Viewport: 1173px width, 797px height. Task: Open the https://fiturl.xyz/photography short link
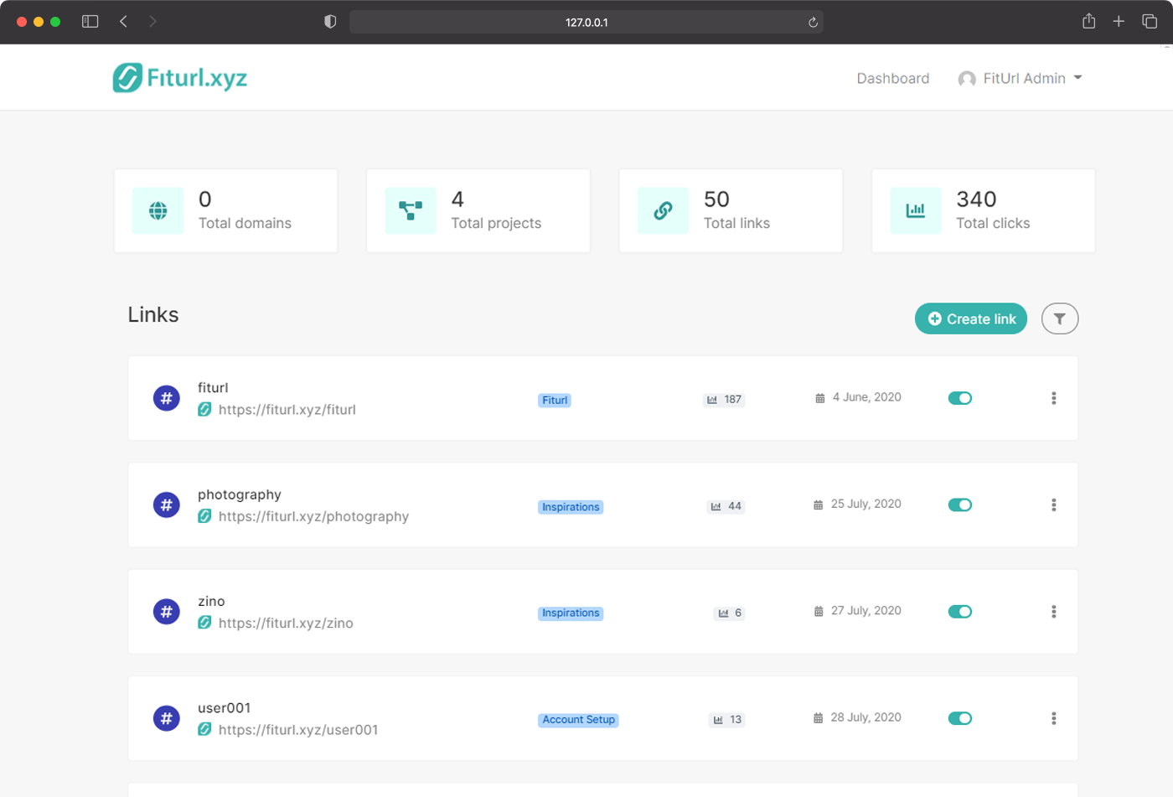[x=313, y=516]
